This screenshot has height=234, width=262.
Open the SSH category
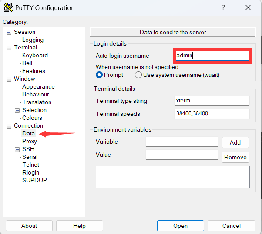click(28, 149)
